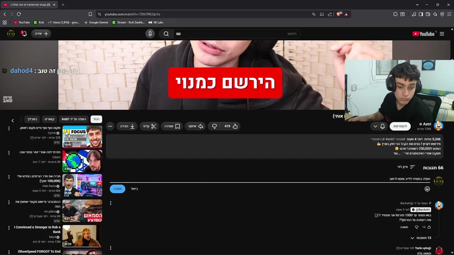This screenshot has height=255, width=454.
Task: Click the YouTube search magnifier button
Action: pyautogui.click(x=166, y=34)
